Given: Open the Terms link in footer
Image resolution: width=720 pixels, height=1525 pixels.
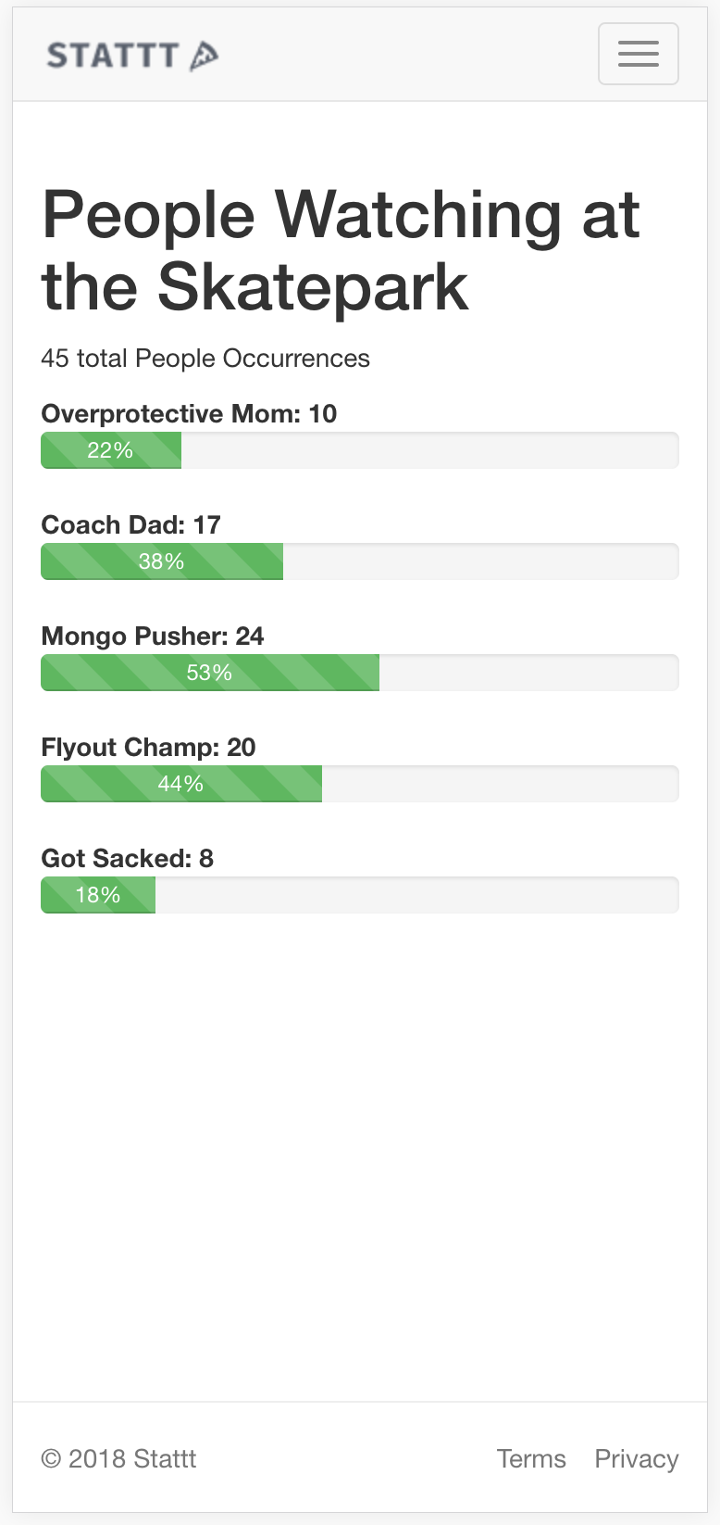Looking at the screenshot, I should coord(531,1458).
